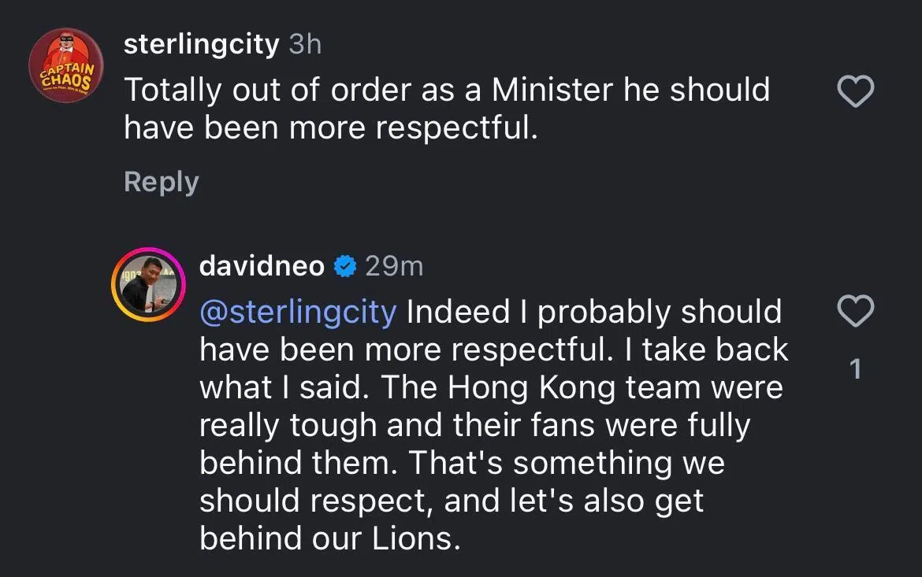Viewport: 922px width, 577px height.
Task: Show likes via the count of 1
Action: (x=855, y=368)
